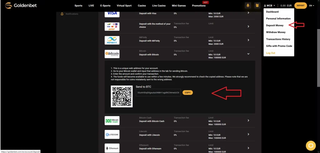
Task: Expand the MiFinity deposit row chevron
Action: [x=248, y=40]
